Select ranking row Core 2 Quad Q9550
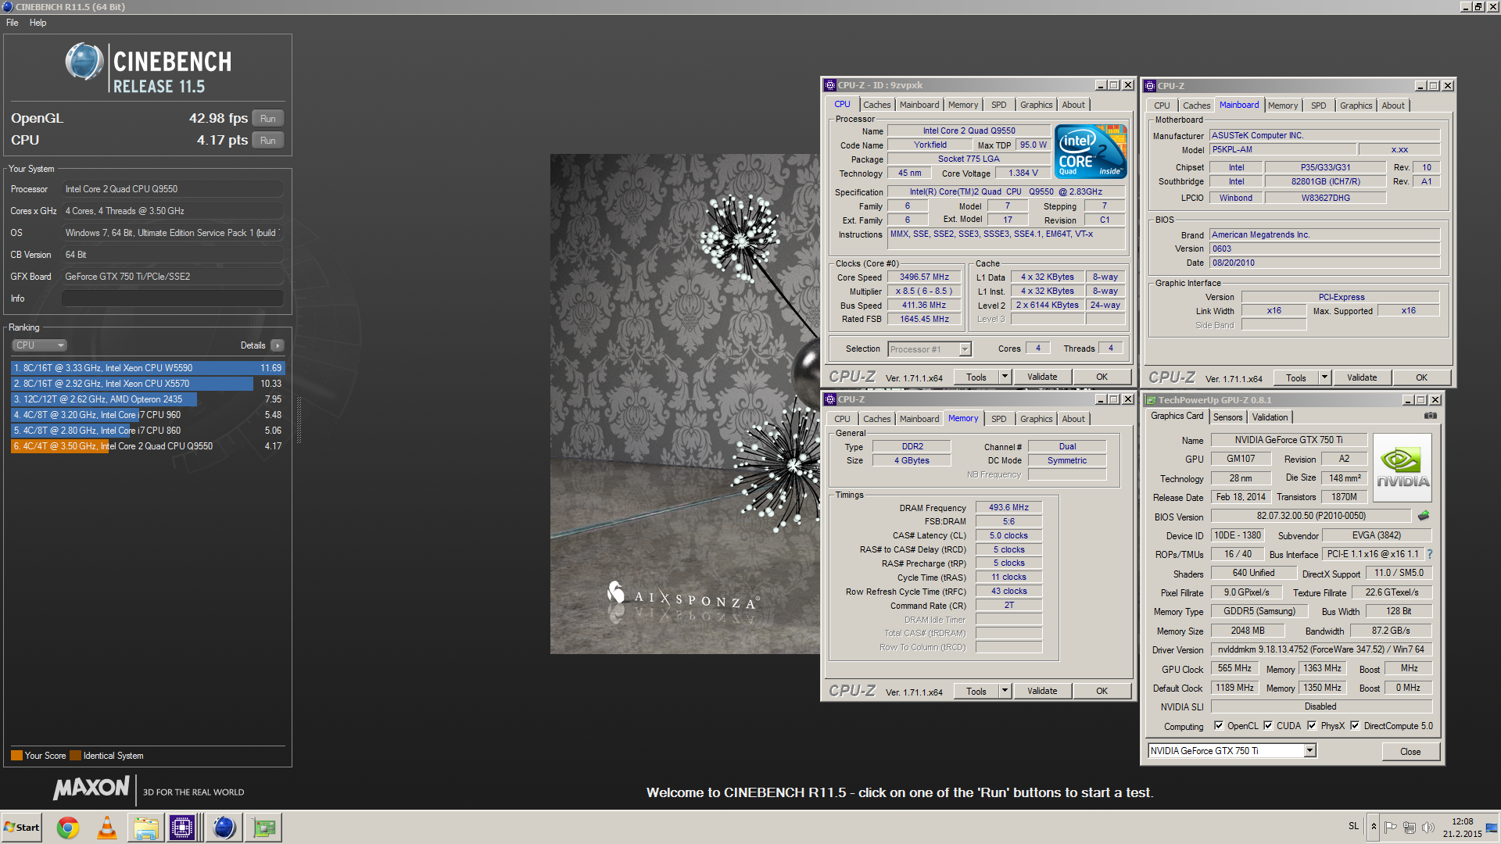This screenshot has width=1501, height=844. pos(148,446)
